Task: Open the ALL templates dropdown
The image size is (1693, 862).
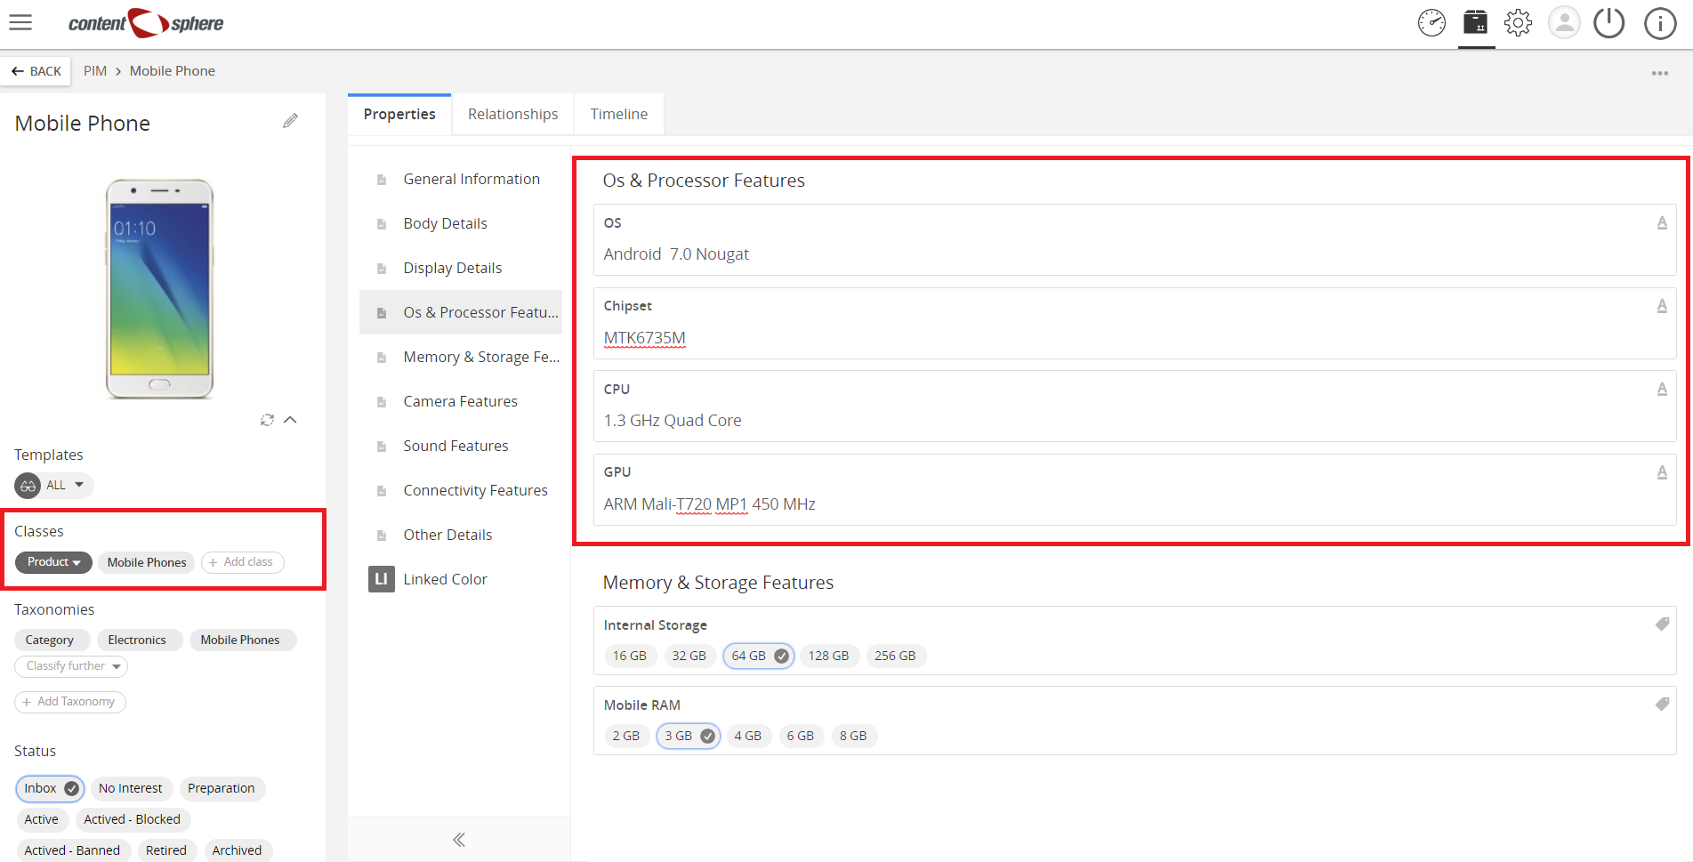Action: coord(54,486)
